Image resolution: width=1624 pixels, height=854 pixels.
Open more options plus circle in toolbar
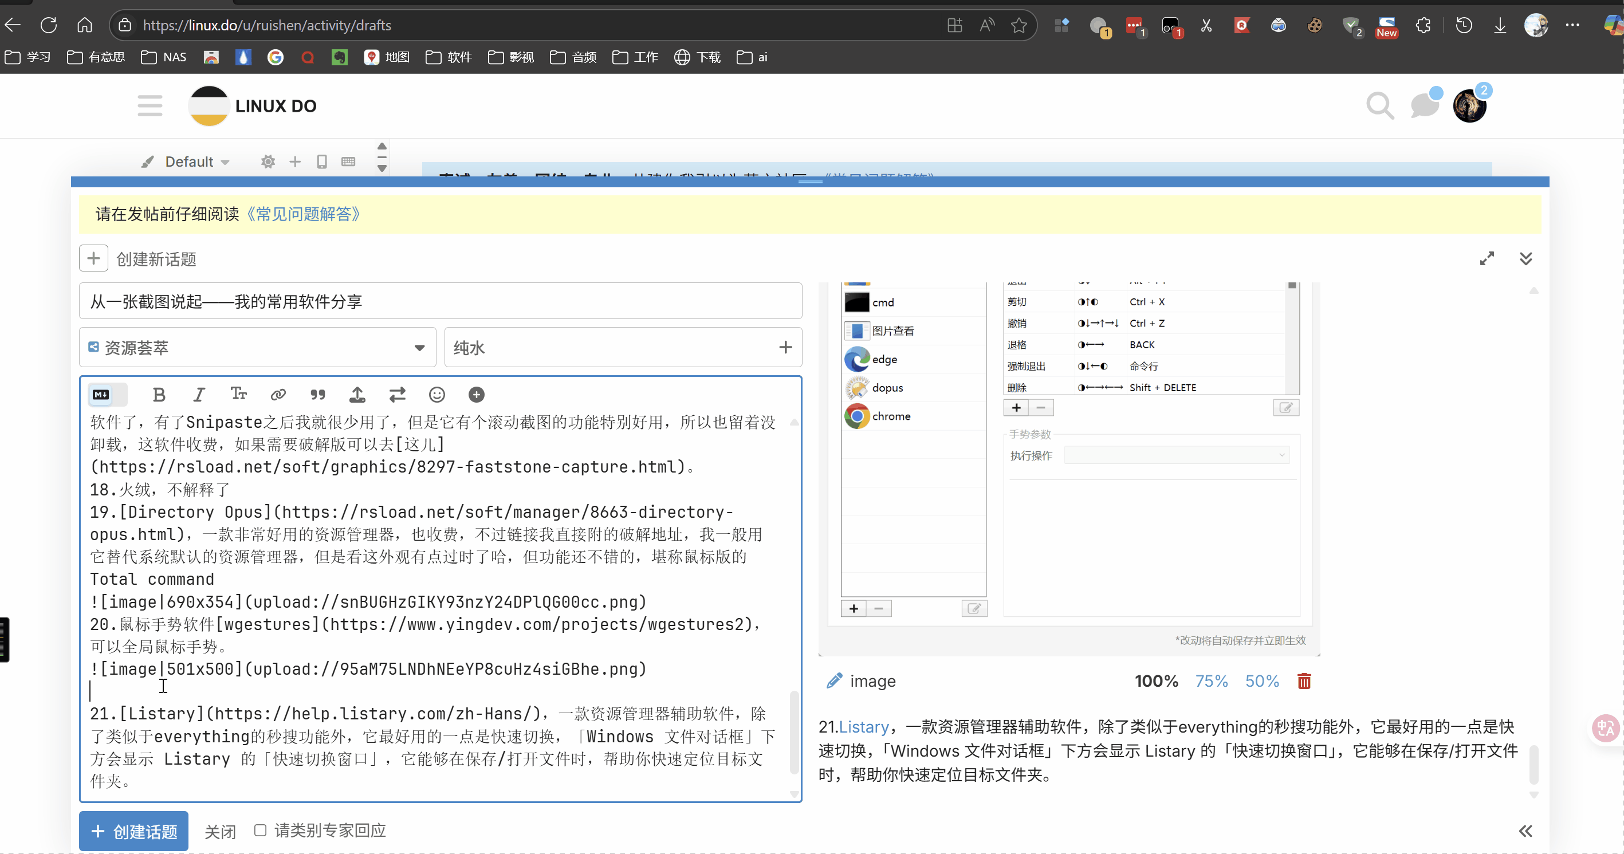[x=477, y=395]
